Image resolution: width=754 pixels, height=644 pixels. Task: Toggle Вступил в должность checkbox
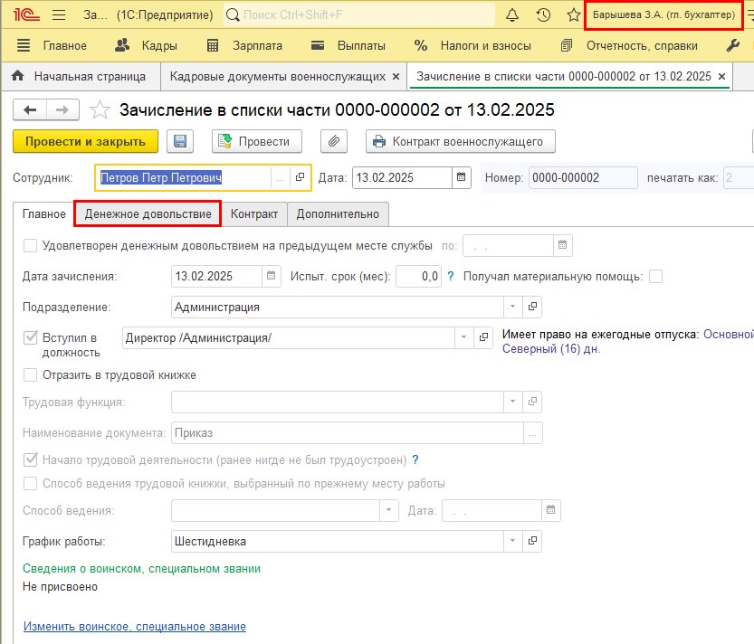tap(30, 337)
